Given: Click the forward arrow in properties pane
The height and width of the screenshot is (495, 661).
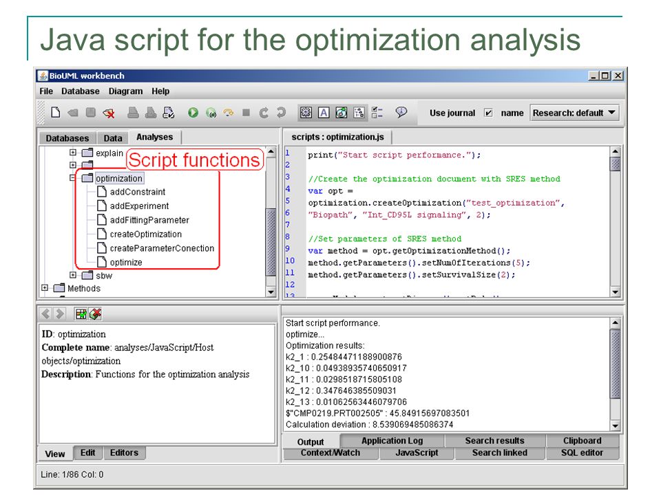Looking at the screenshot, I should [x=61, y=313].
